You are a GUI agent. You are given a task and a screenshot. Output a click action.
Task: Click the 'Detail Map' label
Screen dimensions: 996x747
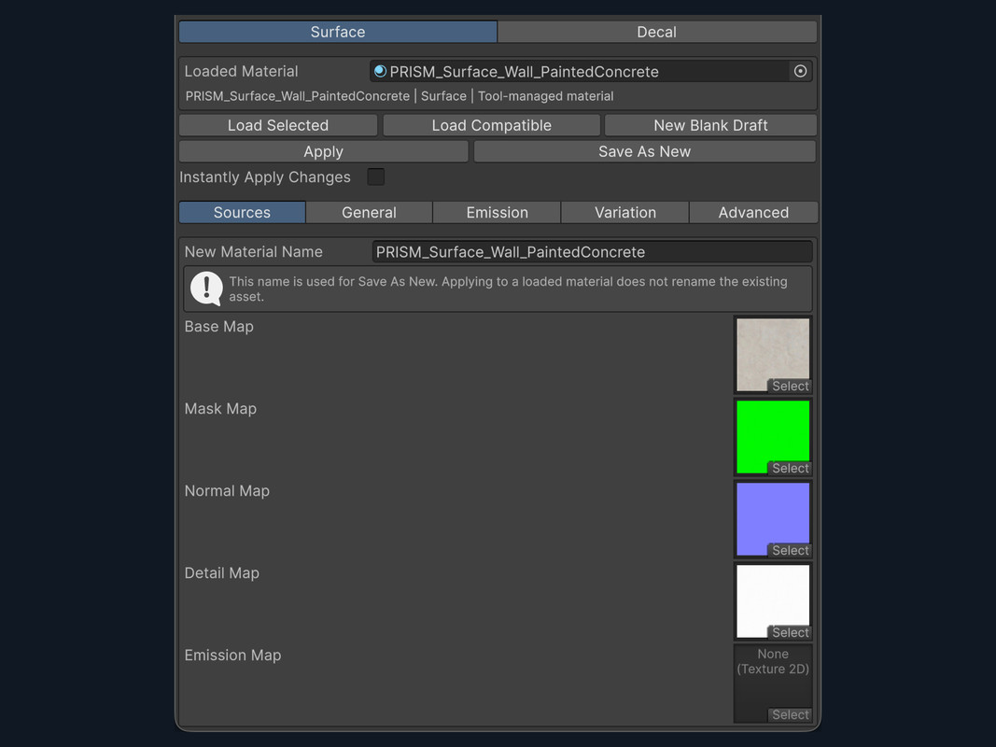point(221,573)
